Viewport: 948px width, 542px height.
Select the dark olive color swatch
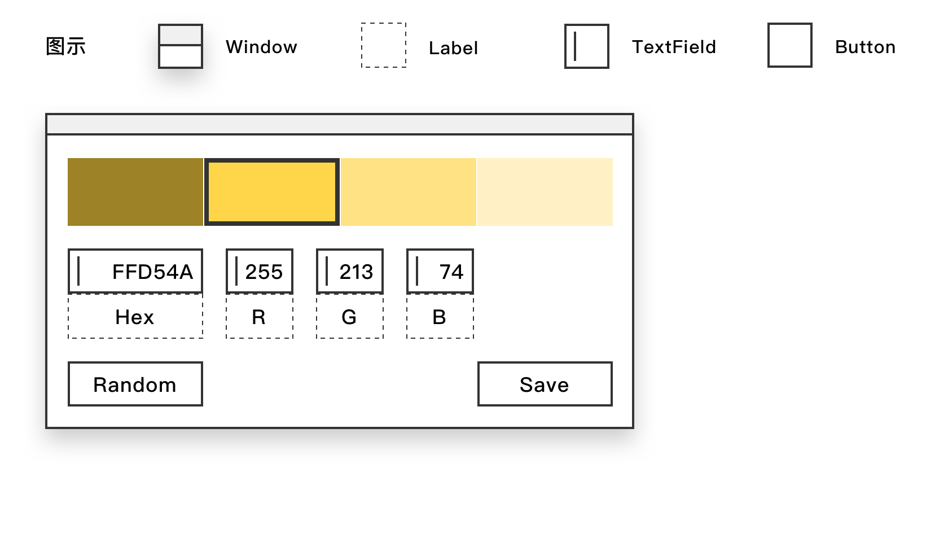pyautogui.click(x=135, y=192)
